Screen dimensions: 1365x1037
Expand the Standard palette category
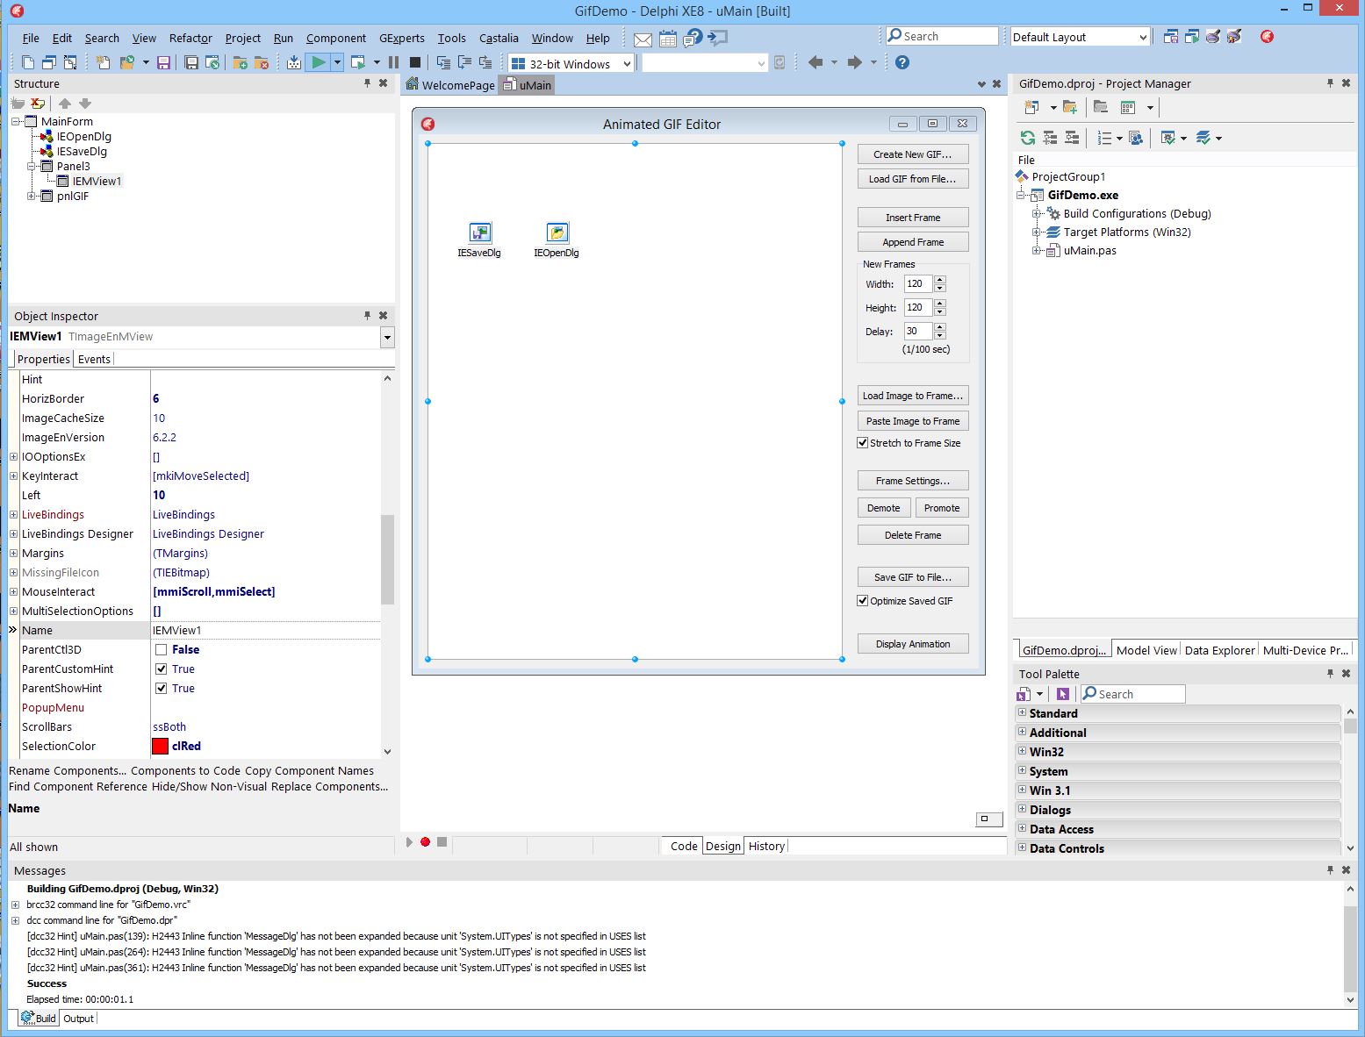(1022, 713)
